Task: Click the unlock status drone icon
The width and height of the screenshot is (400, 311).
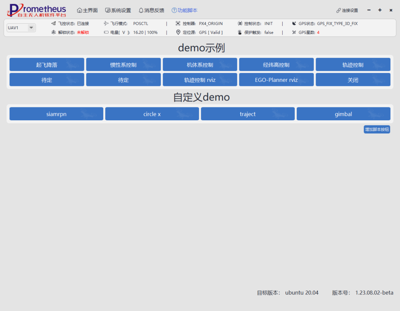Action: [53, 32]
